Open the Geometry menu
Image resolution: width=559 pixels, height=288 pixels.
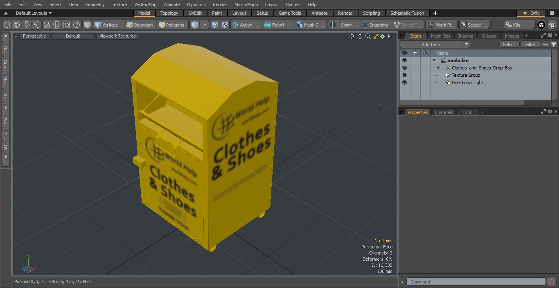click(95, 4)
